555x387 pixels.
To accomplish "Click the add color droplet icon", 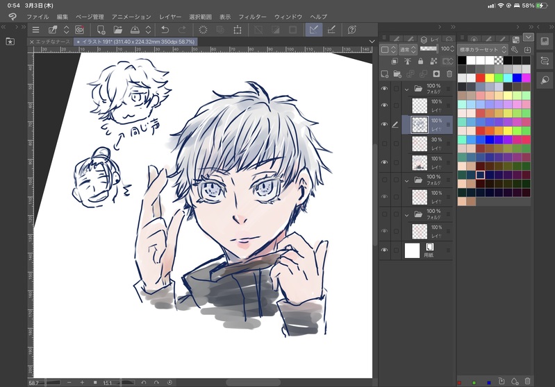I will click(x=514, y=381).
